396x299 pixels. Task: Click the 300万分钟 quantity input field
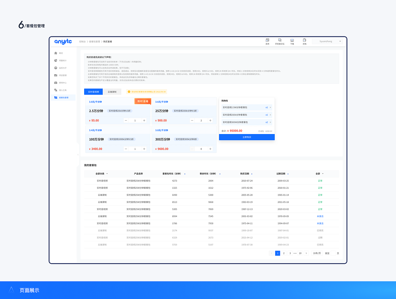coord(201,149)
